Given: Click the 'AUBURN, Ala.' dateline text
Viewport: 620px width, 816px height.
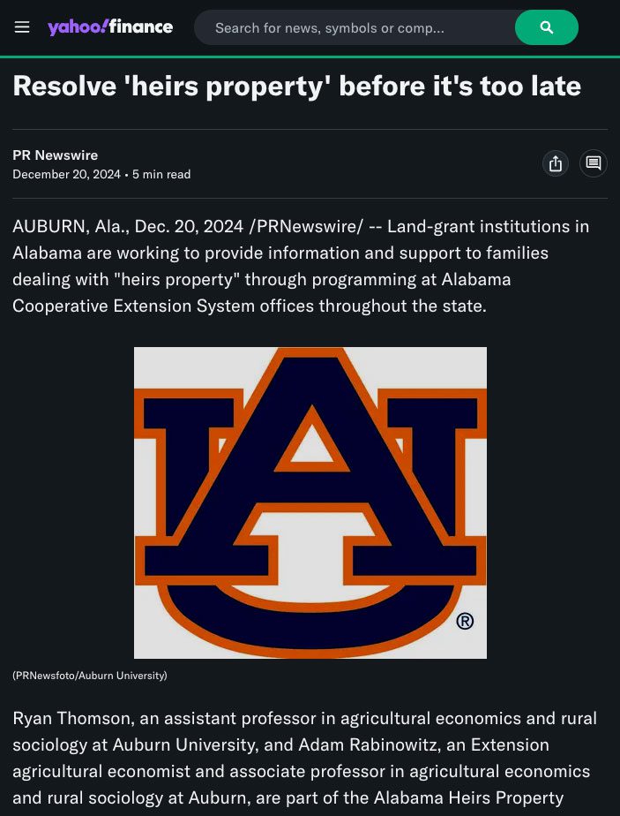Looking at the screenshot, I should click(x=67, y=226).
